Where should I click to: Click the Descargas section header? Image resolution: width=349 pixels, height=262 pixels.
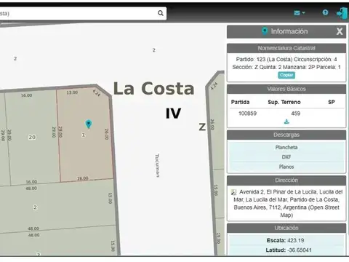pos(286,135)
